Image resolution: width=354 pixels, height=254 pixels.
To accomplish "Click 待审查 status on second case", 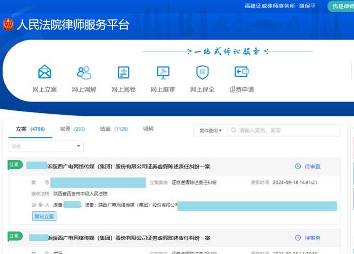I will point(312,238).
